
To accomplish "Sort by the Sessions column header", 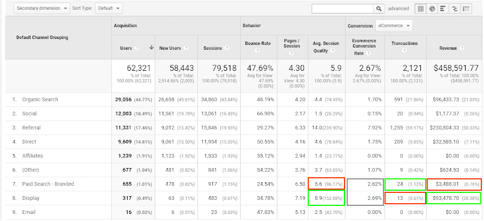I will [x=213, y=48].
